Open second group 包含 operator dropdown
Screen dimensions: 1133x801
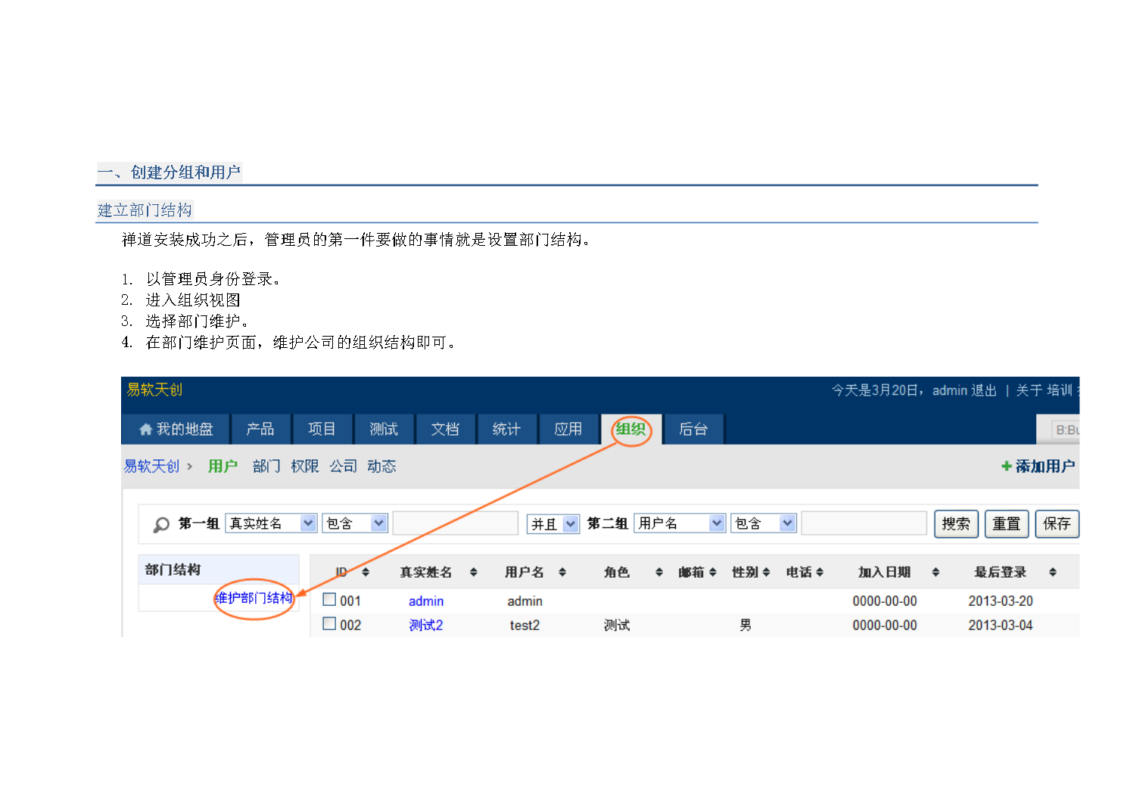(x=764, y=523)
